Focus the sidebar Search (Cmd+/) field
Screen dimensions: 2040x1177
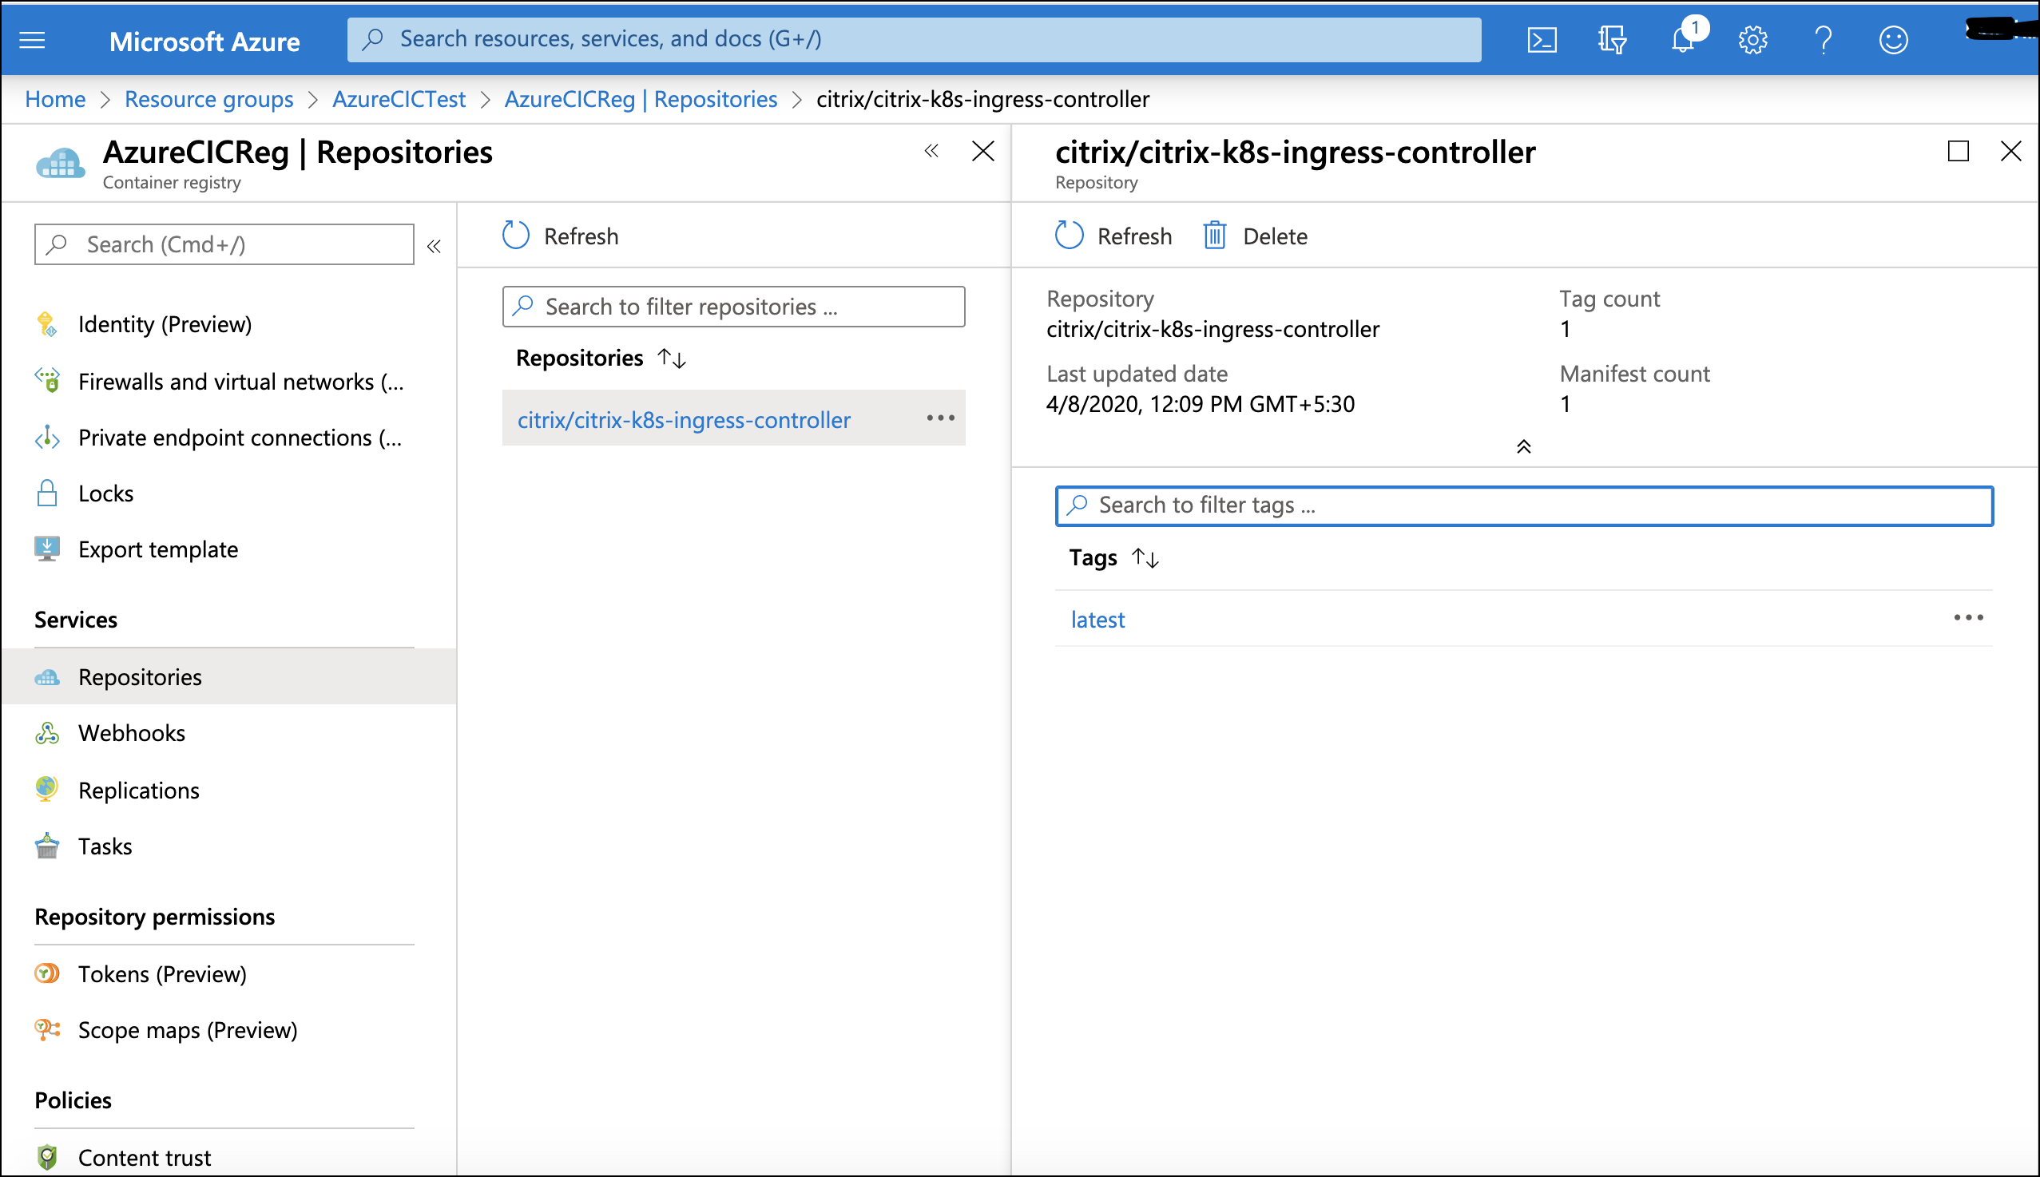point(224,244)
